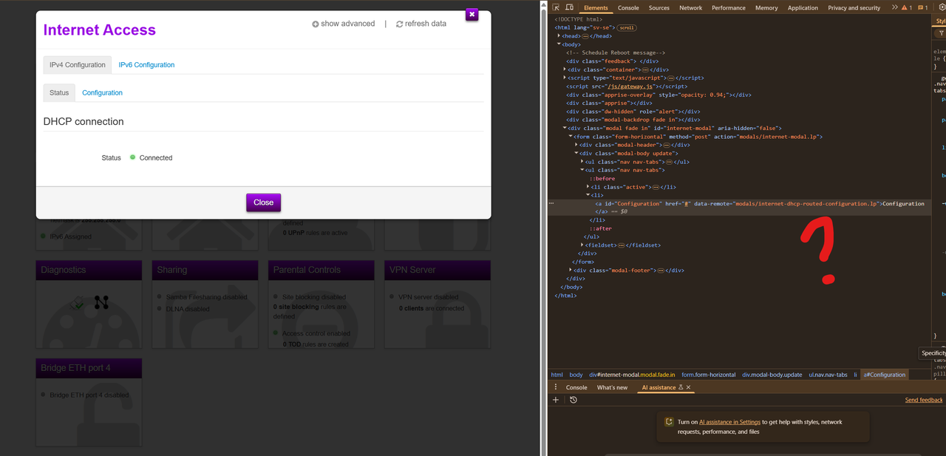The image size is (946, 456).
Task: Collapse the form-horizontal form node
Action: 571,137
